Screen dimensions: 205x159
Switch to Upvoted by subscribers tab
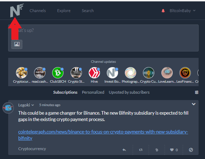click(129, 92)
